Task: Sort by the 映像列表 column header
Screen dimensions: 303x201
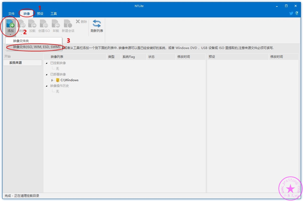Action: pyautogui.click(x=75, y=57)
